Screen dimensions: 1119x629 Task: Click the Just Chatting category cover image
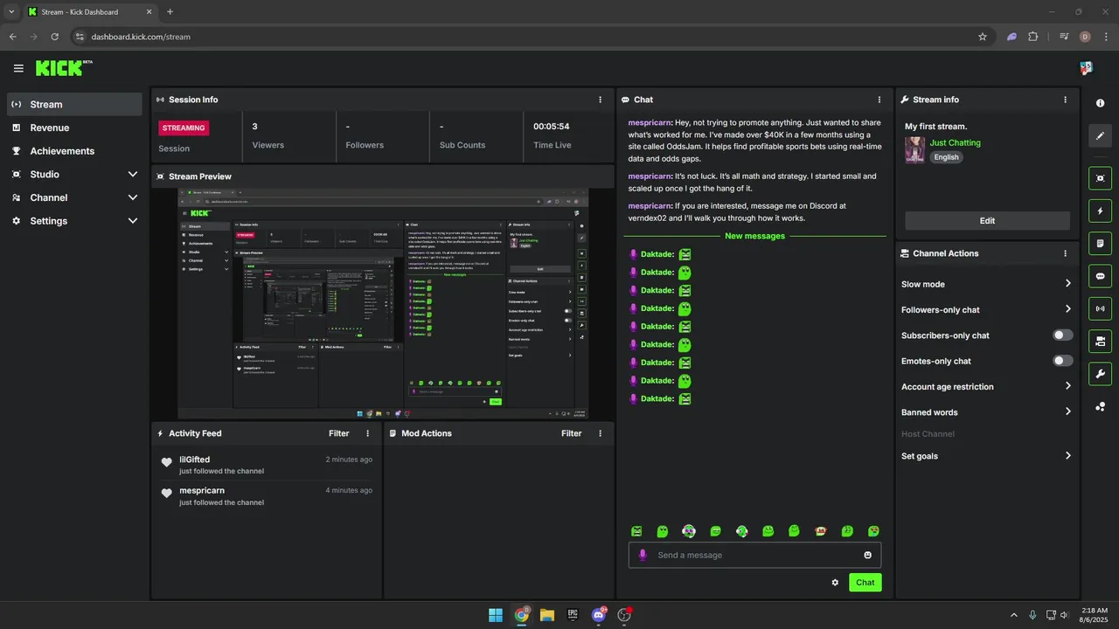pos(914,150)
